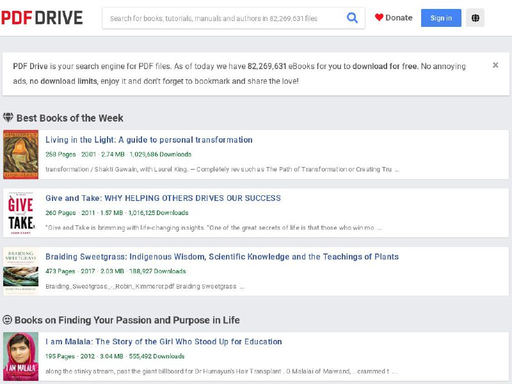512x384 pixels.
Task: Click the search magnifier icon
Action: click(x=352, y=18)
